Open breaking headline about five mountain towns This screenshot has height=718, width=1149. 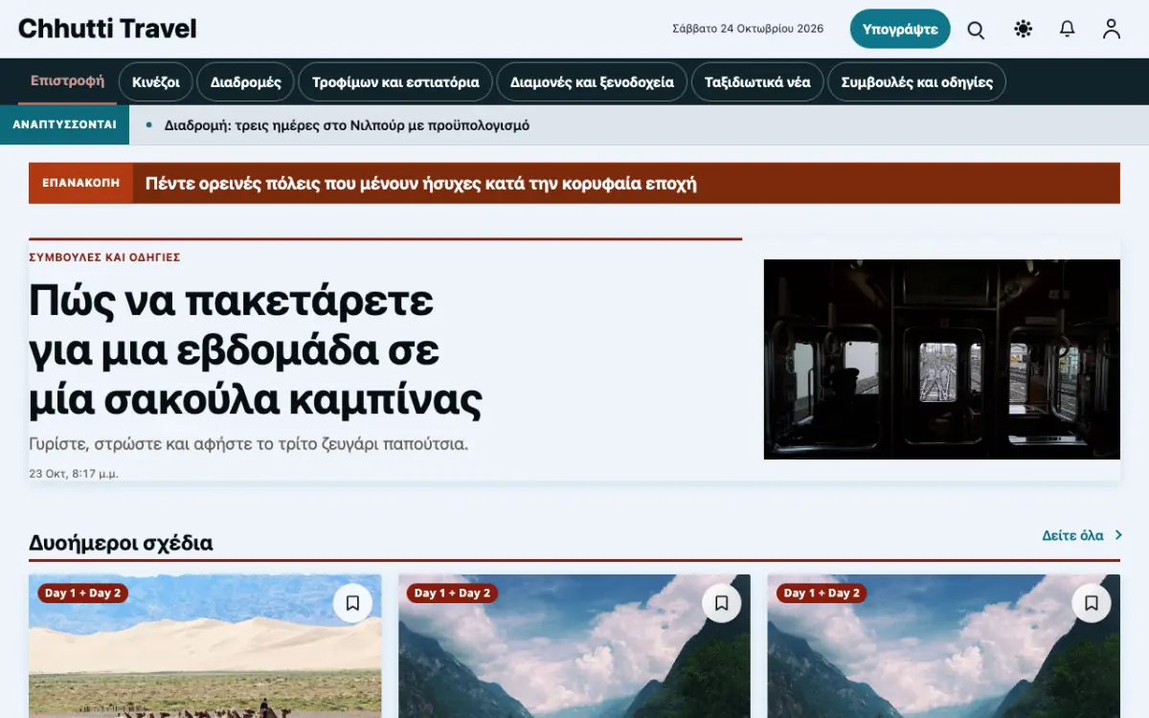(420, 184)
